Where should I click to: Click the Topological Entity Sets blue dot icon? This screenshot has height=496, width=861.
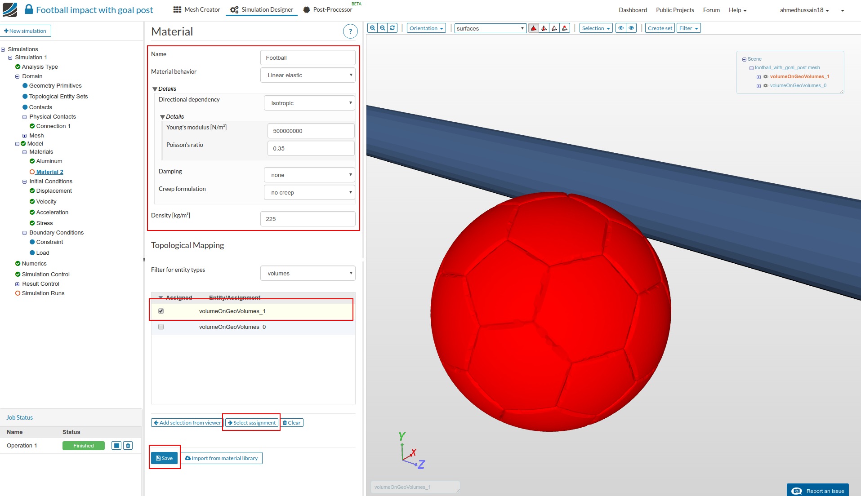click(x=25, y=97)
